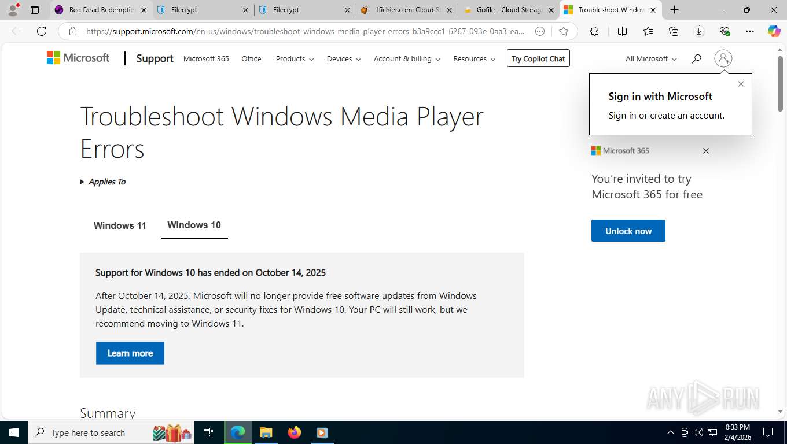This screenshot has height=444, width=787.
Task: Open the Office nav link
Action: point(251,58)
